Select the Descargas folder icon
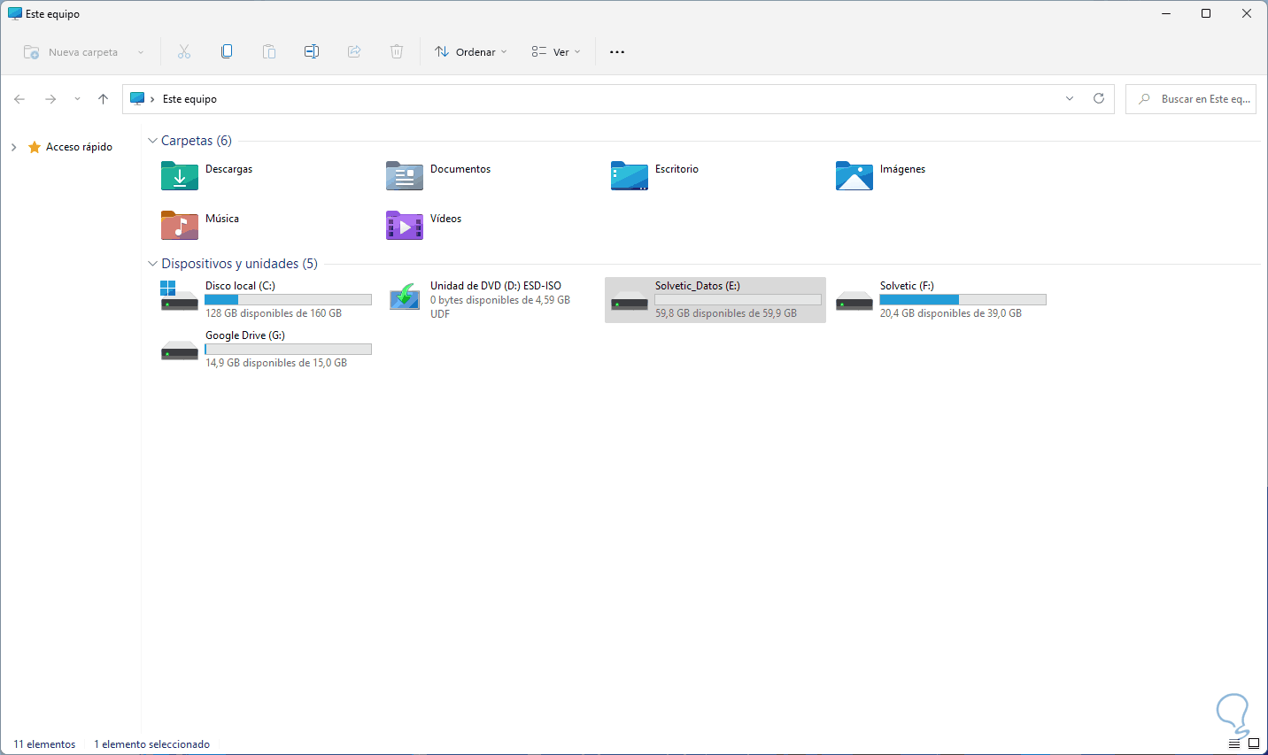Screen dimensions: 1268x755 click(180, 175)
